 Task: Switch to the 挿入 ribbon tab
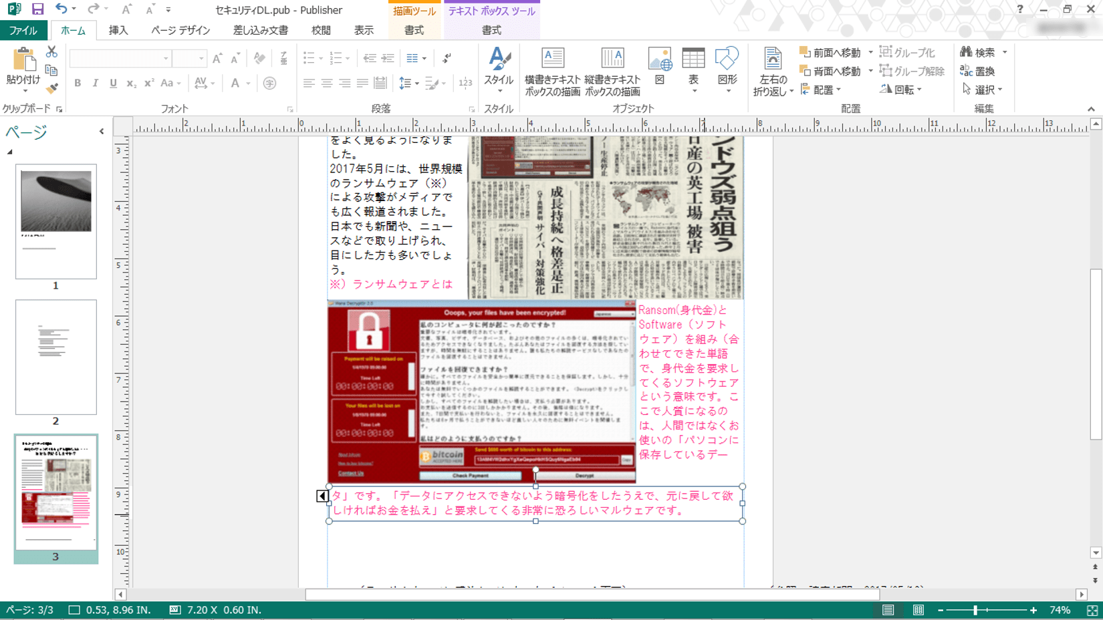tap(118, 30)
